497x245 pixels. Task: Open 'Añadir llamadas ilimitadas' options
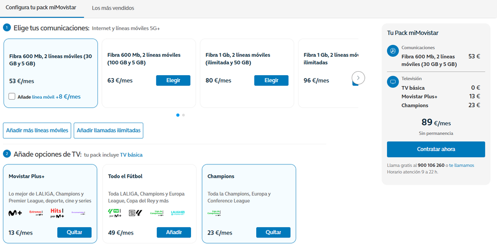click(x=108, y=130)
